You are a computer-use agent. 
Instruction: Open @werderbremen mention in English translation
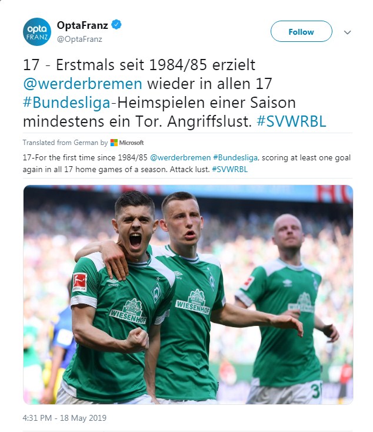coord(181,157)
